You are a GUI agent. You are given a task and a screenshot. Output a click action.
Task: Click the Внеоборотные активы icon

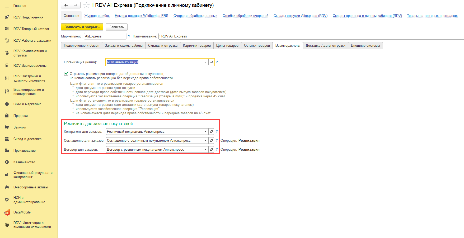[x=7, y=187]
